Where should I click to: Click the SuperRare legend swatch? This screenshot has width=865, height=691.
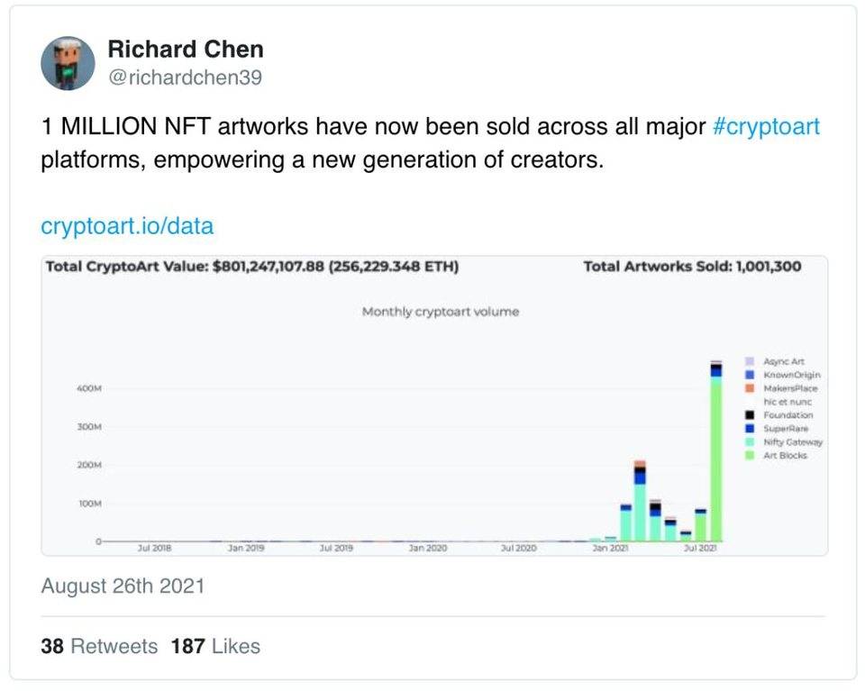click(749, 429)
